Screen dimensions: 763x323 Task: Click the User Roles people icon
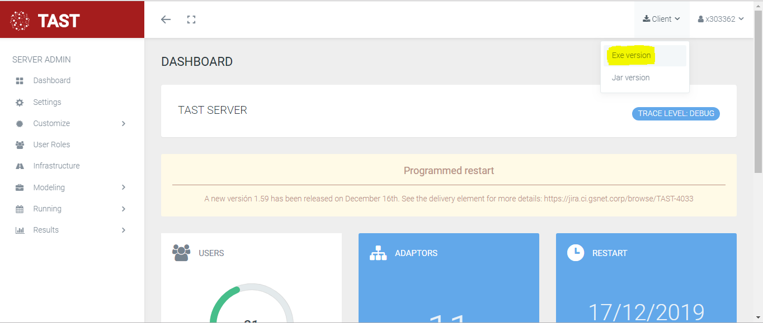[x=20, y=145]
